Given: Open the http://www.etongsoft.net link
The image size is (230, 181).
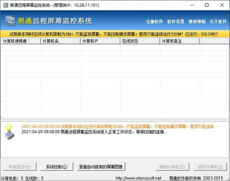Looking at the screenshot, I should pos(138,178).
